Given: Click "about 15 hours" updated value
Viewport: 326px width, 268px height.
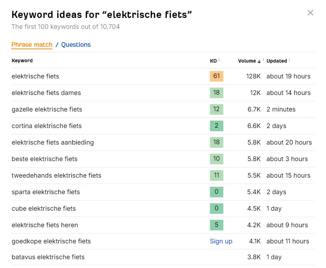Looking at the screenshot, I should (x=288, y=176).
